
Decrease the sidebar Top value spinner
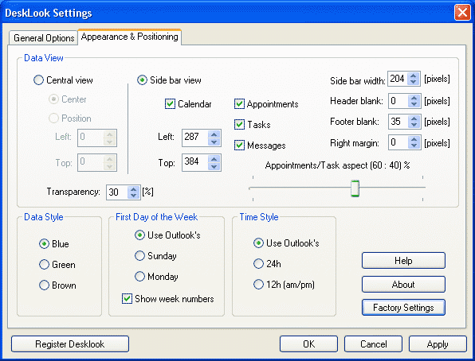[x=214, y=166]
